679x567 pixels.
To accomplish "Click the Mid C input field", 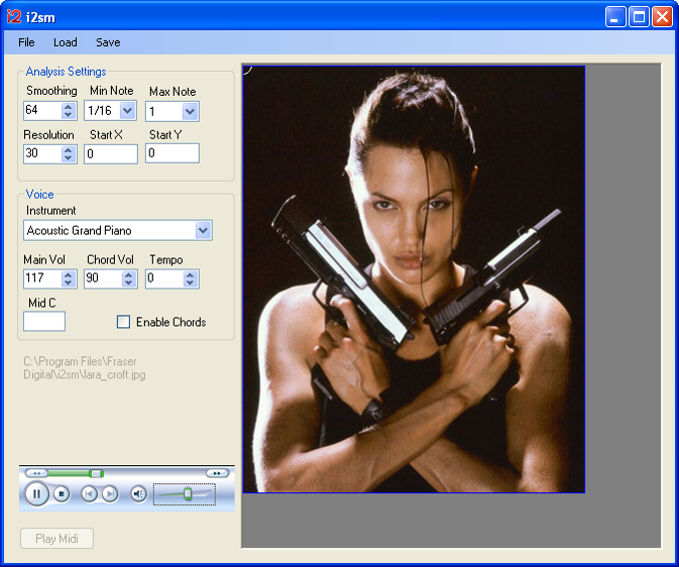I will point(44,321).
